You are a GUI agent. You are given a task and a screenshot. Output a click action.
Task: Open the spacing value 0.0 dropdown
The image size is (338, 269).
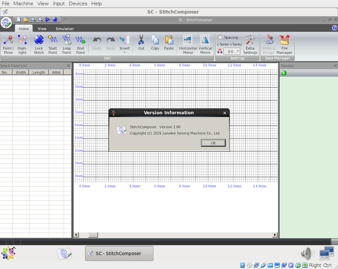(238, 51)
